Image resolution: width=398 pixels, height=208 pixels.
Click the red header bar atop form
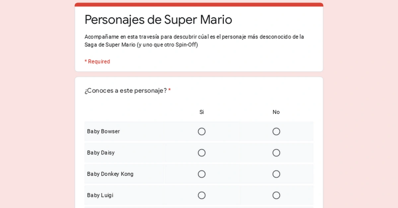pyautogui.click(x=199, y=5)
